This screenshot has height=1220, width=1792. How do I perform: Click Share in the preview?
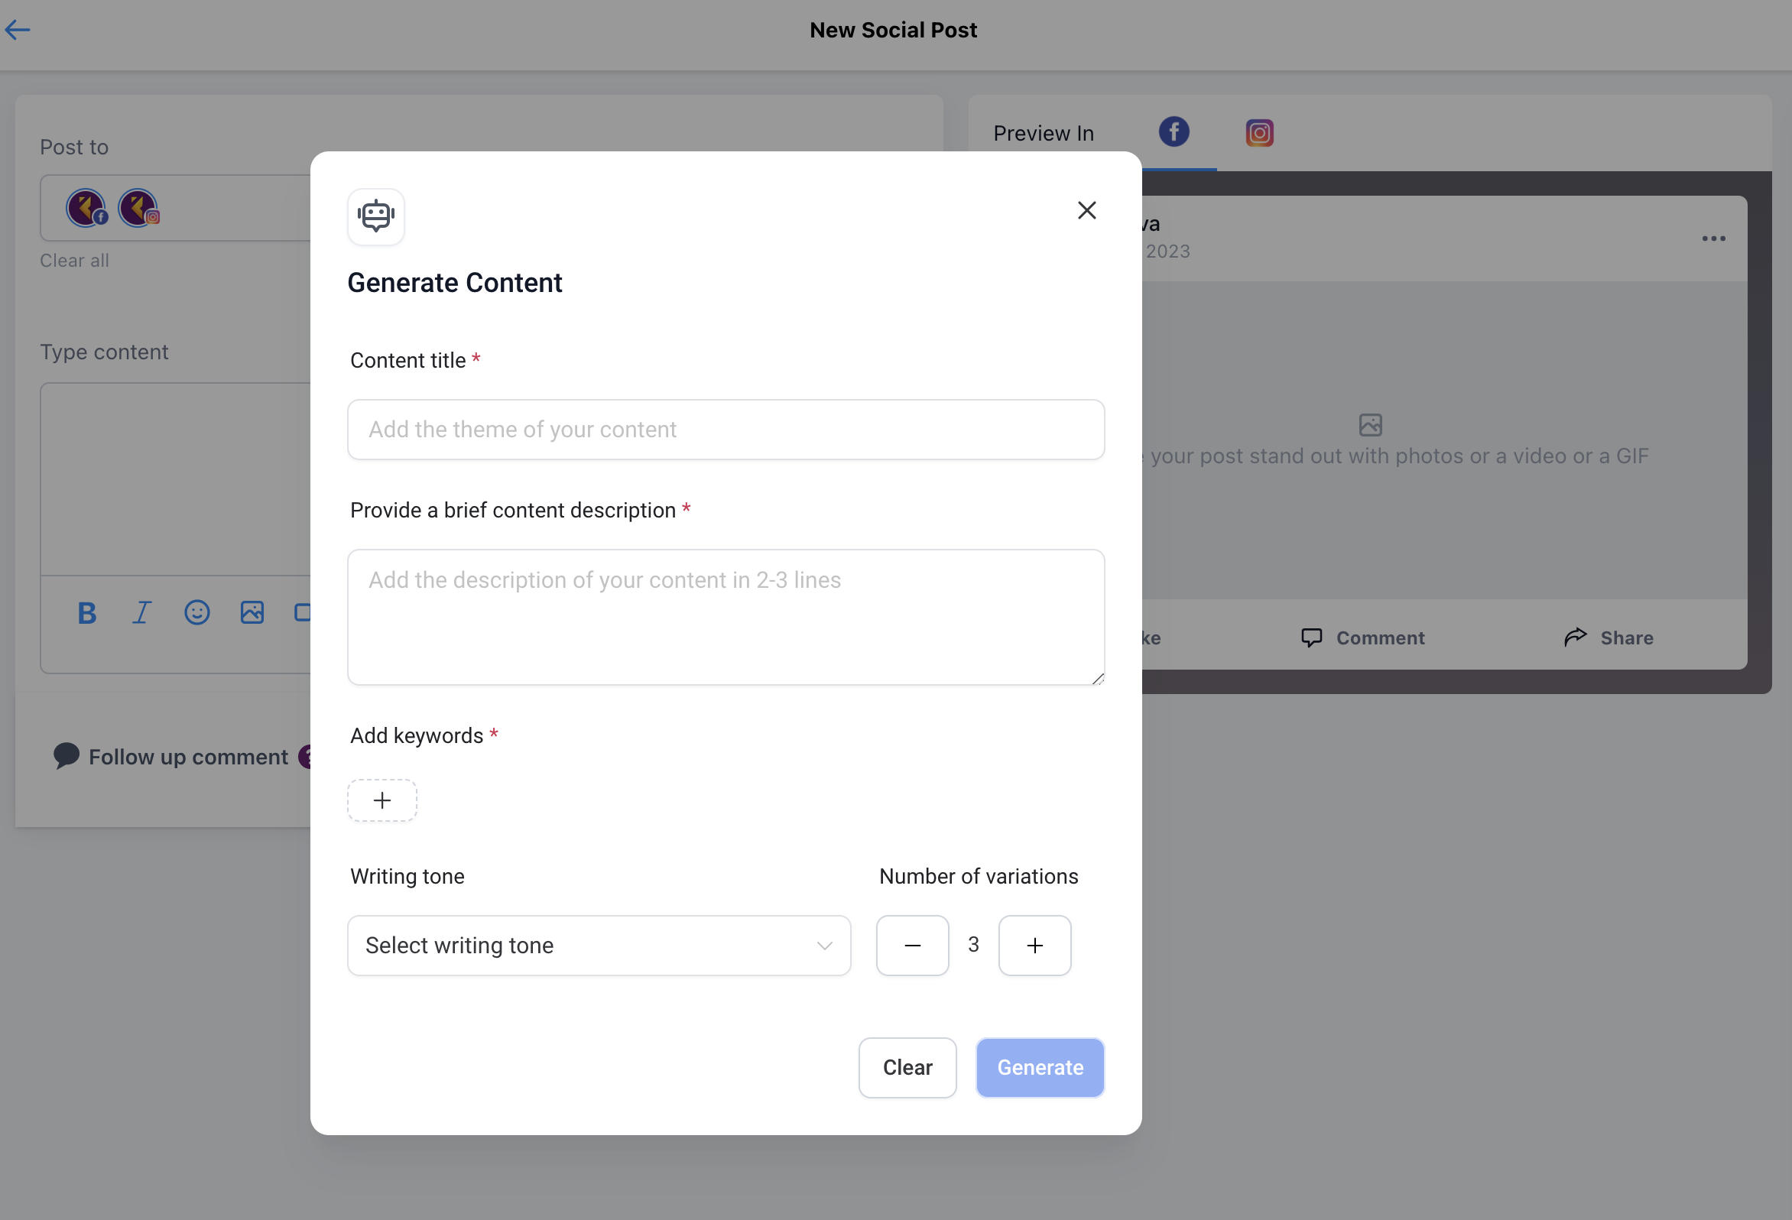[1609, 638]
